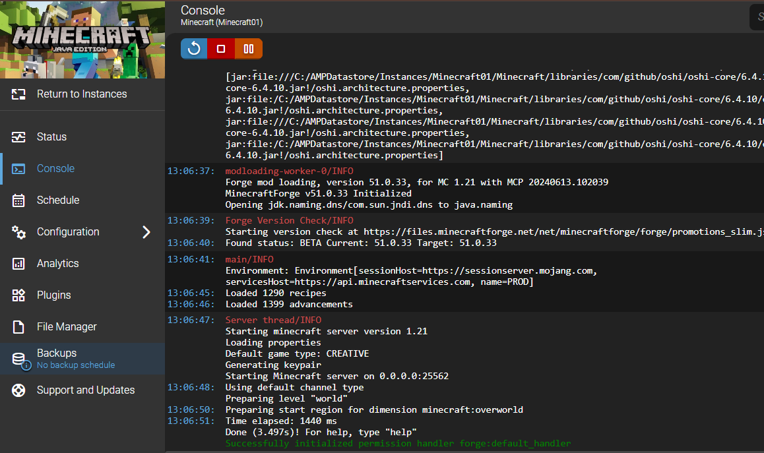Restart the Minecraft server with the blue button
Image resolution: width=764 pixels, height=453 pixels.
[194, 48]
